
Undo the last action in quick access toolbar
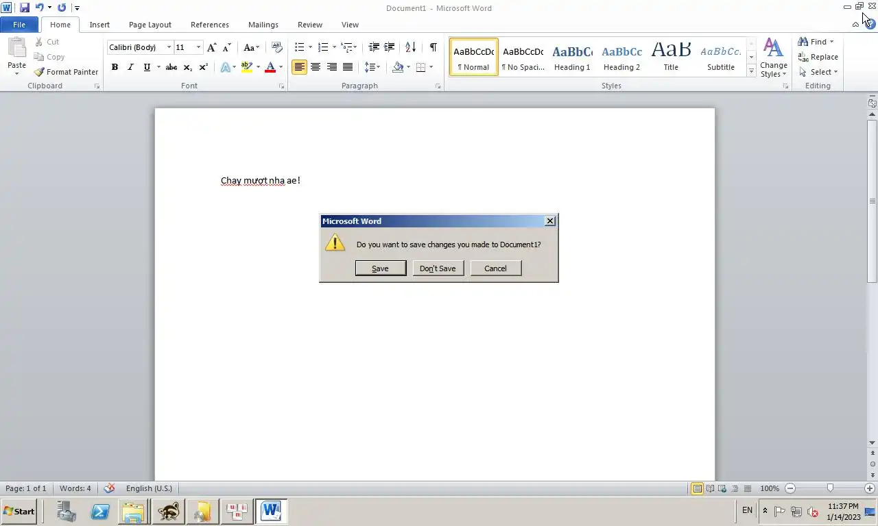(39, 8)
